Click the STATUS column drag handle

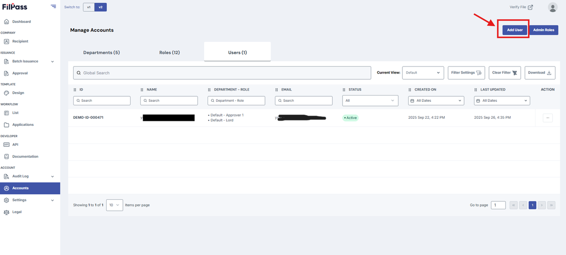coord(344,90)
